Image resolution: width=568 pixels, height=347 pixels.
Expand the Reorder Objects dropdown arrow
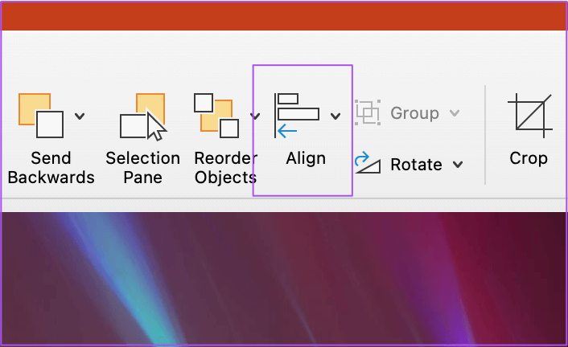pyautogui.click(x=255, y=116)
